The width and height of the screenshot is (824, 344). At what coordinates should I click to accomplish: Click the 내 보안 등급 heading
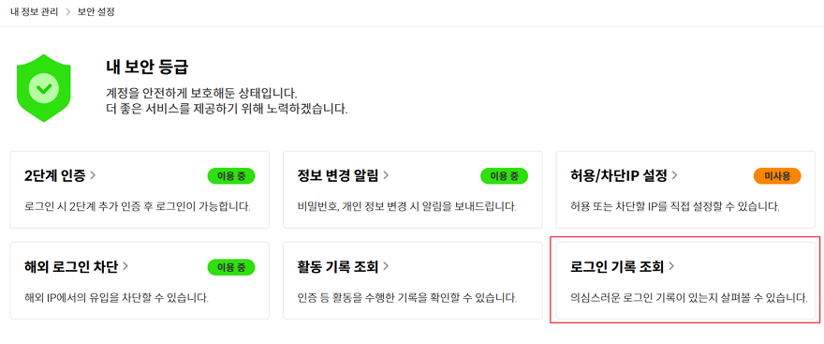tap(147, 67)
